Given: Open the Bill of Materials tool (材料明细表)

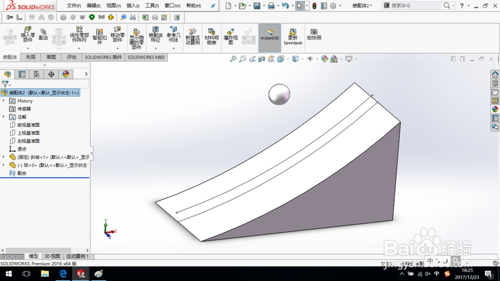Looking at the screenshot, I should [211, 36].
